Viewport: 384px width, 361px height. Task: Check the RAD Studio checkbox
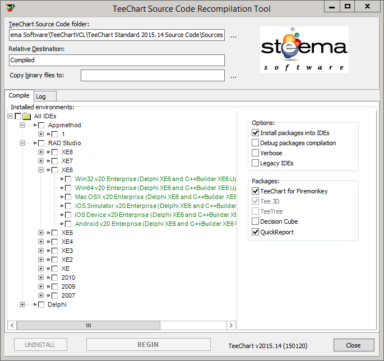41,143
